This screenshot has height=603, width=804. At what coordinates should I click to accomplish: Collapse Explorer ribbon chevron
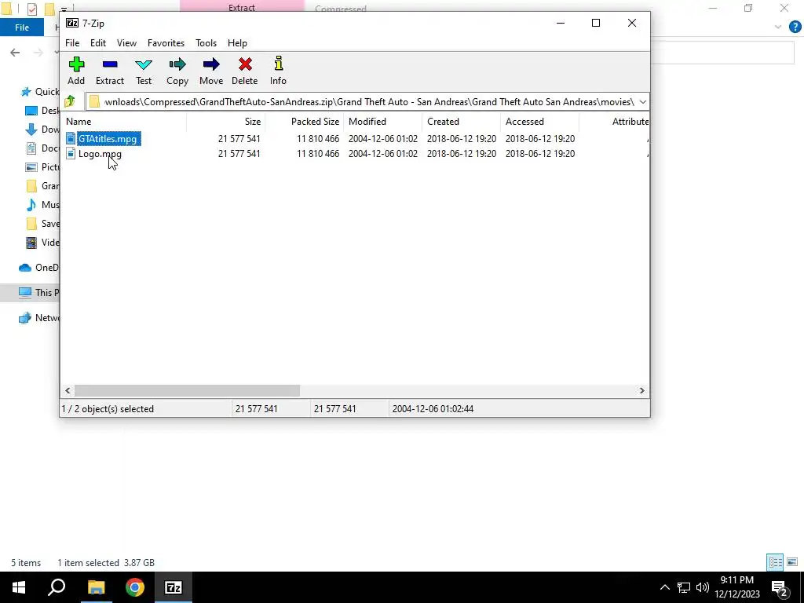tap(778, 27)
